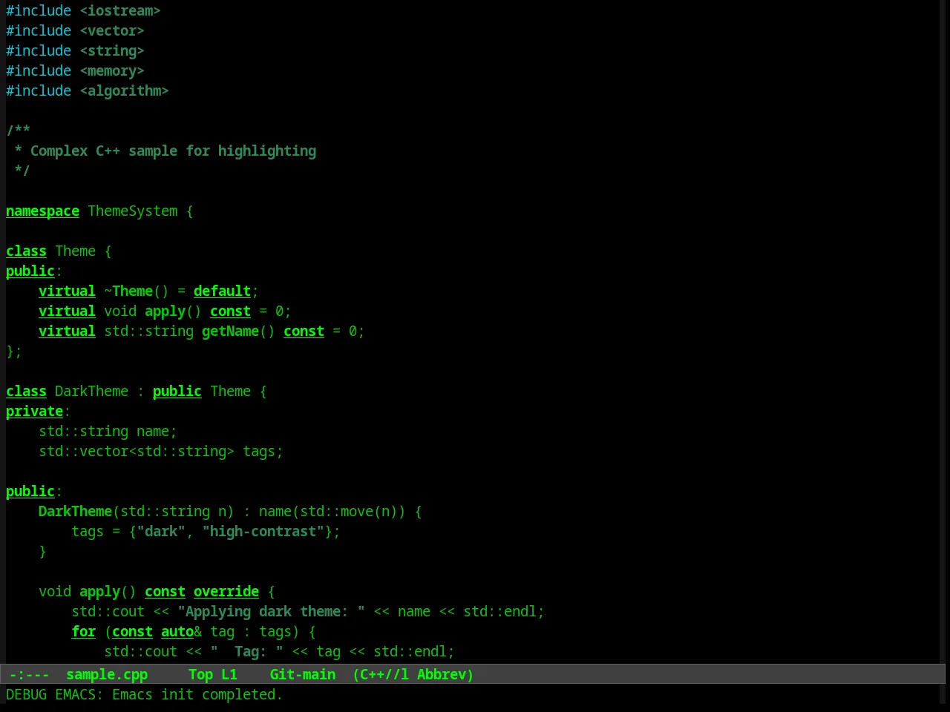Viewport: 950px width, 712px height.
Task: Click the sample.cpp buffer name in mode line
Action: pyautogui.click(x=107, y=674)
